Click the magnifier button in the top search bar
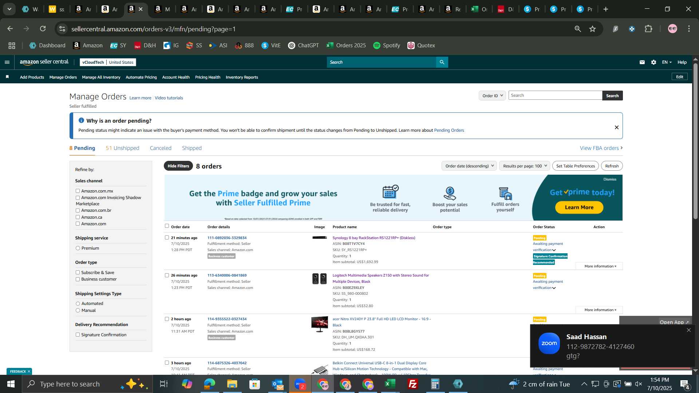The height and width of the screenshot is (393, 699). [442, 62]
